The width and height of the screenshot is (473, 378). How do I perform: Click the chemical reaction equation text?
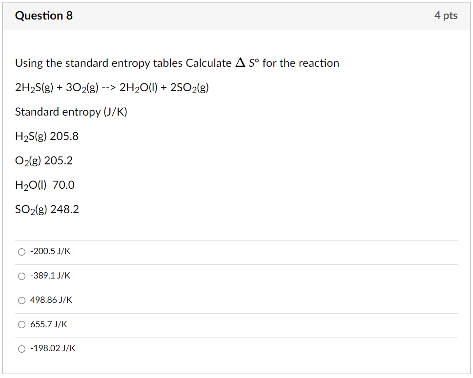(x=112, y=88)
